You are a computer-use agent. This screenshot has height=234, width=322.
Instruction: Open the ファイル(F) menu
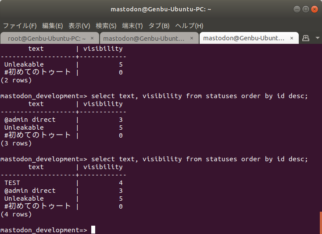[x=20, y=25]
